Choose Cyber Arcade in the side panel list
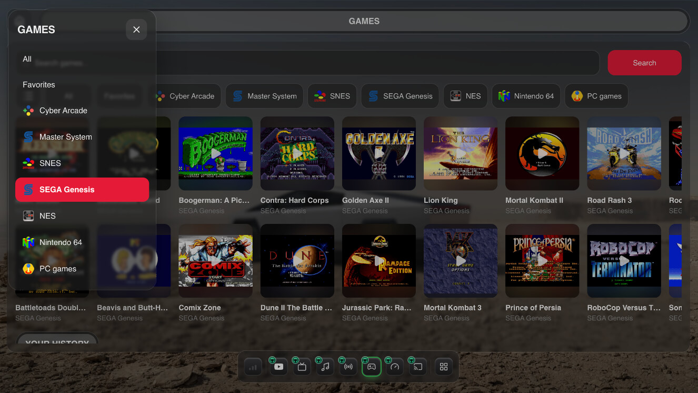 click(82, 111)
